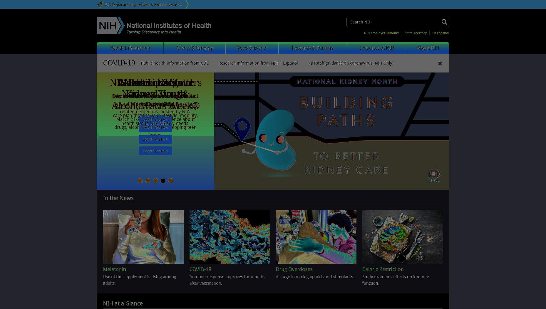Click the COVID-19 banner heading

119,63
